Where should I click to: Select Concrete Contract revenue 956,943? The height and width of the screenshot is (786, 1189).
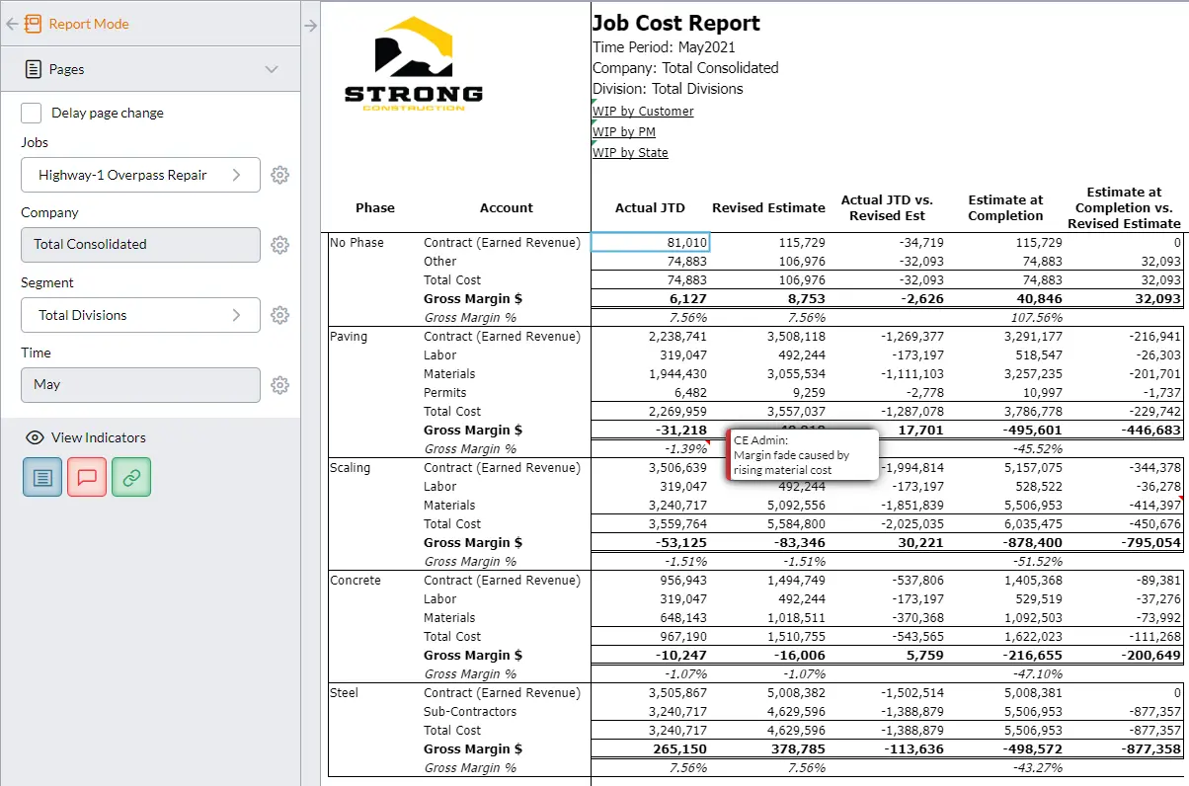point(650,581)
